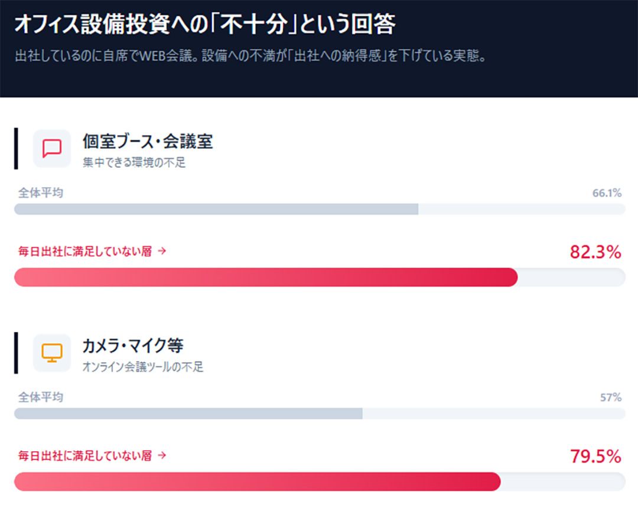Image resolution: width=638 pixels, height=511 pixels.
Task: Click the 集中できる環境の不足 subtitle
Action: coord(134,162)
